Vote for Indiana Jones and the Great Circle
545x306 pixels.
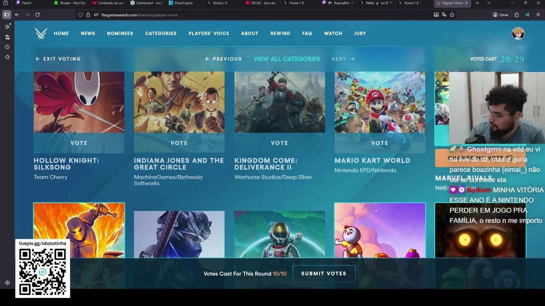click(179, 143)
